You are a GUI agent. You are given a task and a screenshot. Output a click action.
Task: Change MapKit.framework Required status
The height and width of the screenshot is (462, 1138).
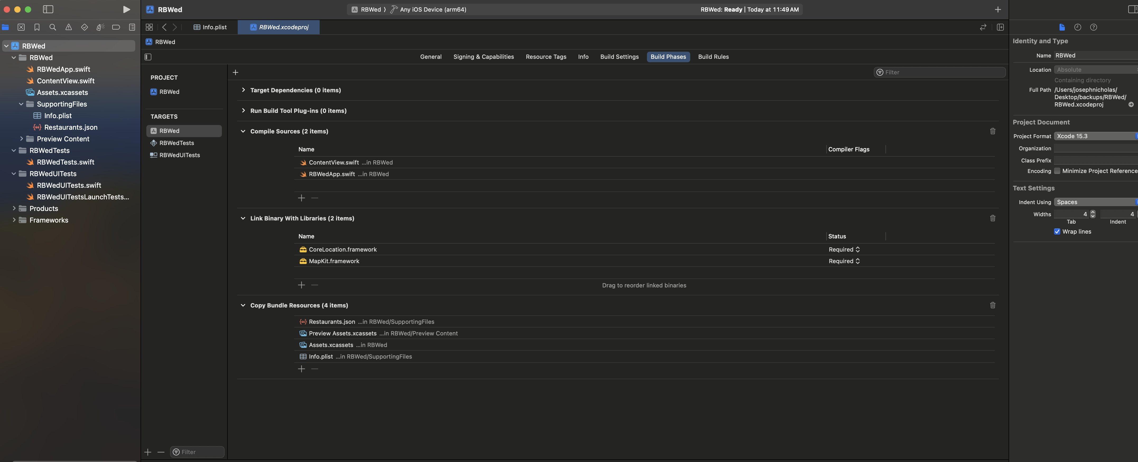coord(844,261)
